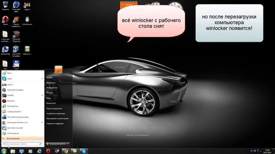Launch Oracle VM VirtualBox from Start menu

pos(23,90)
